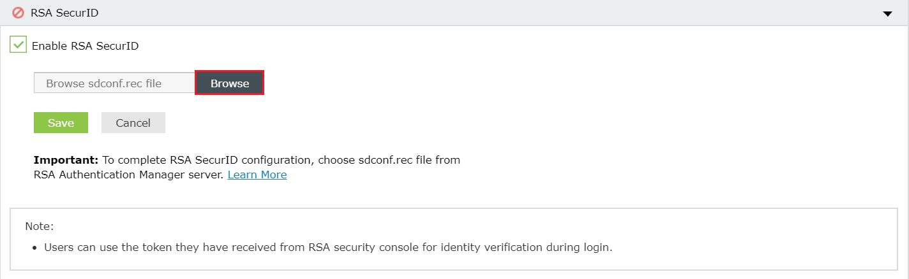The width and height of the screenshot is (909, 279).
Task: Cancel the RSA SecurID changes
Action: tap(133, 123)
